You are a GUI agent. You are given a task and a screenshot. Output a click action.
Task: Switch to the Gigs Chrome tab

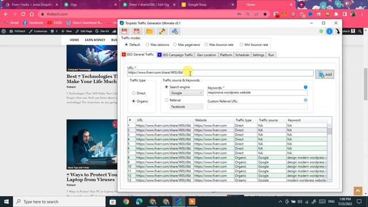click(90, 5)
